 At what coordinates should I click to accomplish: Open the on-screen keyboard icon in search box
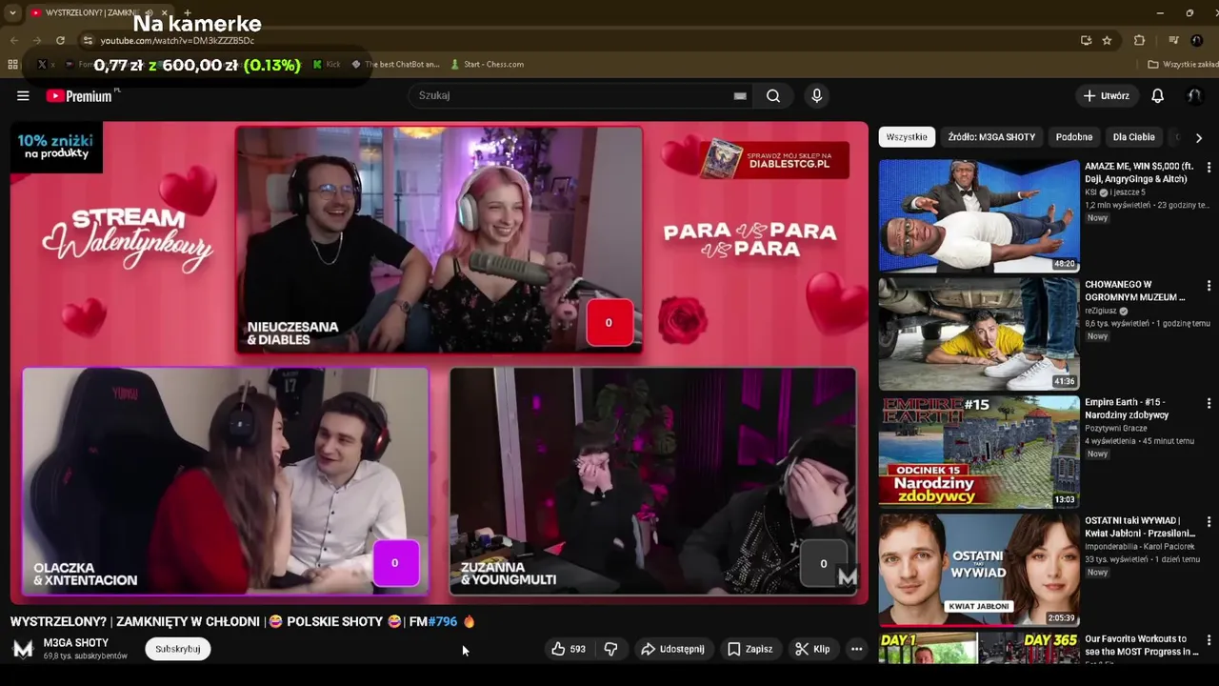(740, 95)
